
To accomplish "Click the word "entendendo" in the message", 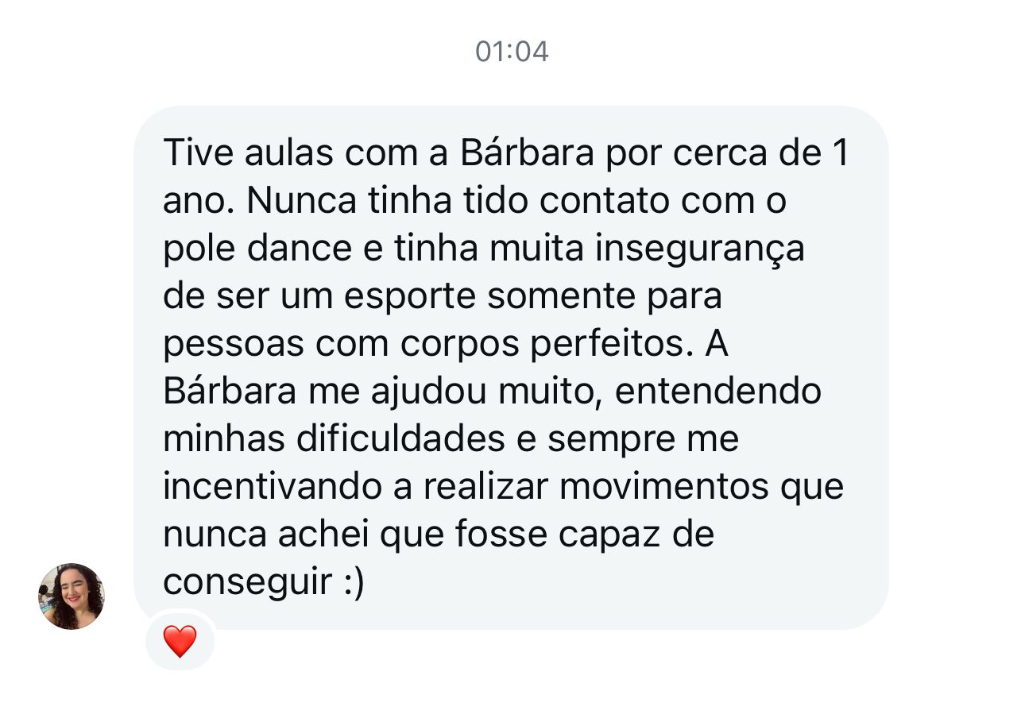I will click(x=718, y=392).
